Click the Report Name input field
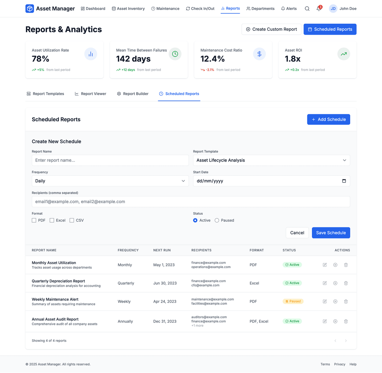The height and width of the screenshot is (373, 382). point(110,160)
